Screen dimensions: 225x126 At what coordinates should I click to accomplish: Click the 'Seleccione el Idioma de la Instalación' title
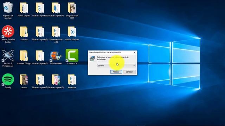click(x=105, y=52)
